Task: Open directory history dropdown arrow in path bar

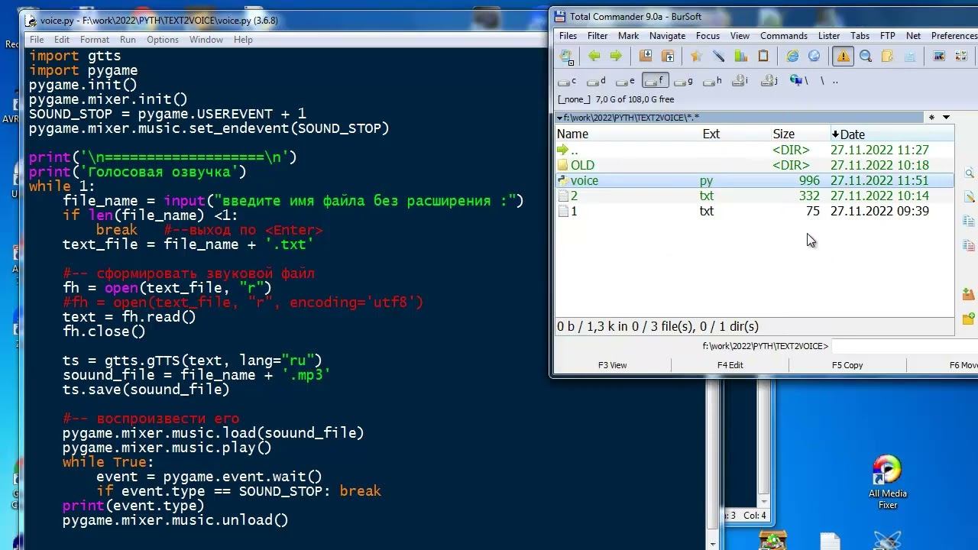Action: pos(946,118)
